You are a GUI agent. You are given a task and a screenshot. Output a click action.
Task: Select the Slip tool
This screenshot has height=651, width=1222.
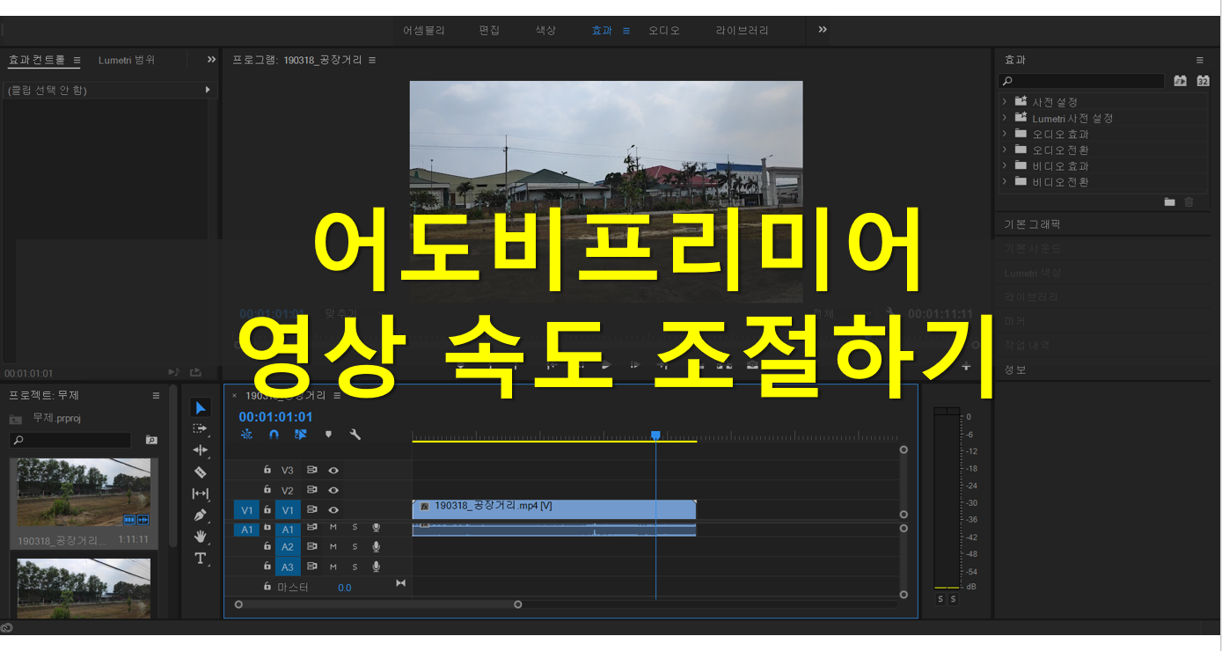(x=201, y=494)
